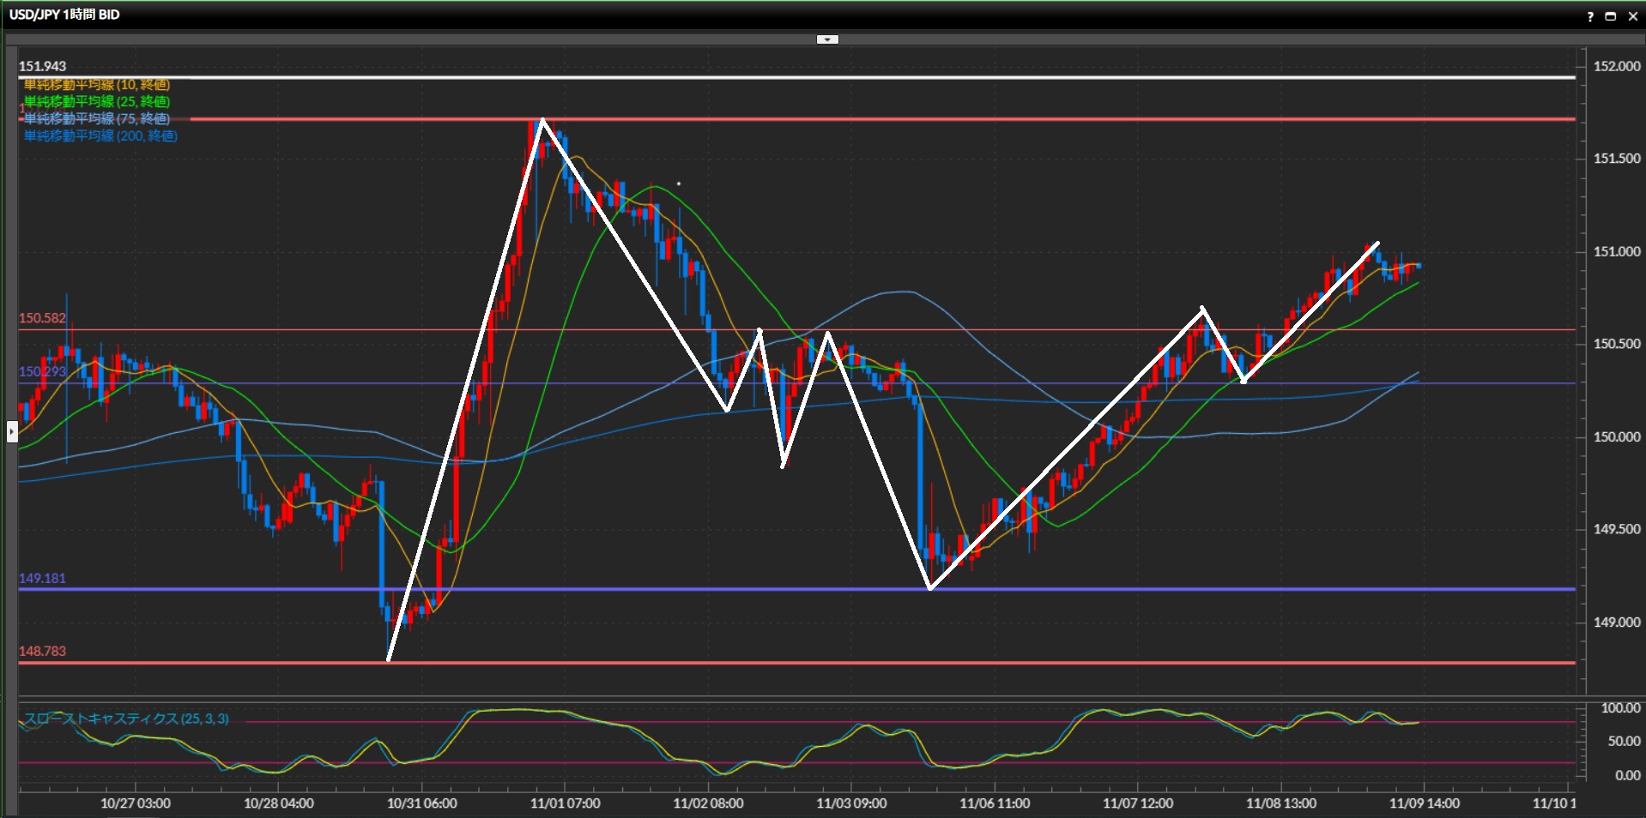Click the 10/31 06:00 time axis label
1646x818 pixels.
[421, 803]
